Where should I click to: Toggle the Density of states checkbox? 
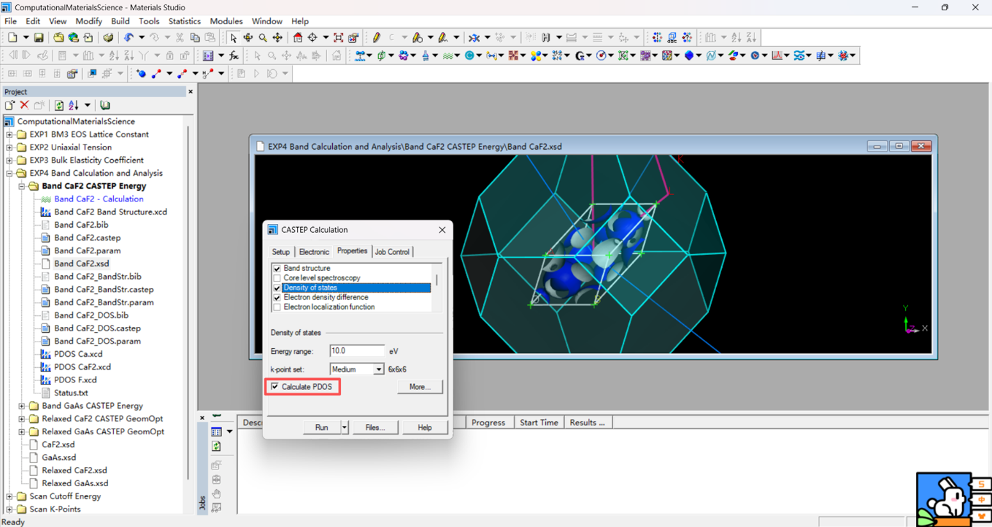tap(277, 288)
